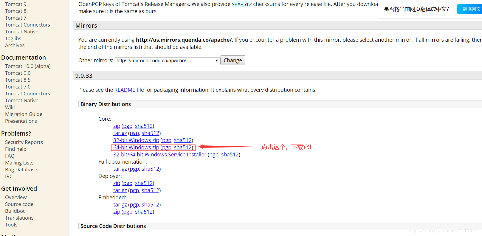Open sha512 checksum for Core zip
The width and height of the screenshot is (482, 236).
tap(144, 126)
